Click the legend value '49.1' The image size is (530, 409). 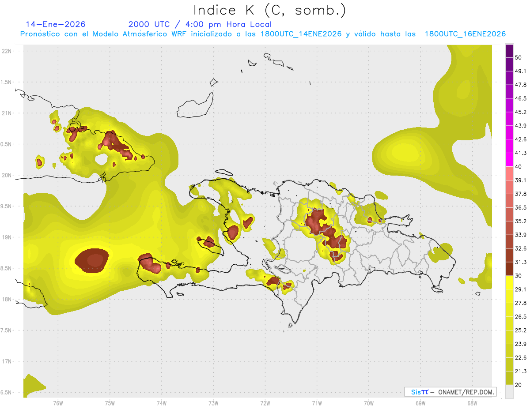tap(521, 71)
